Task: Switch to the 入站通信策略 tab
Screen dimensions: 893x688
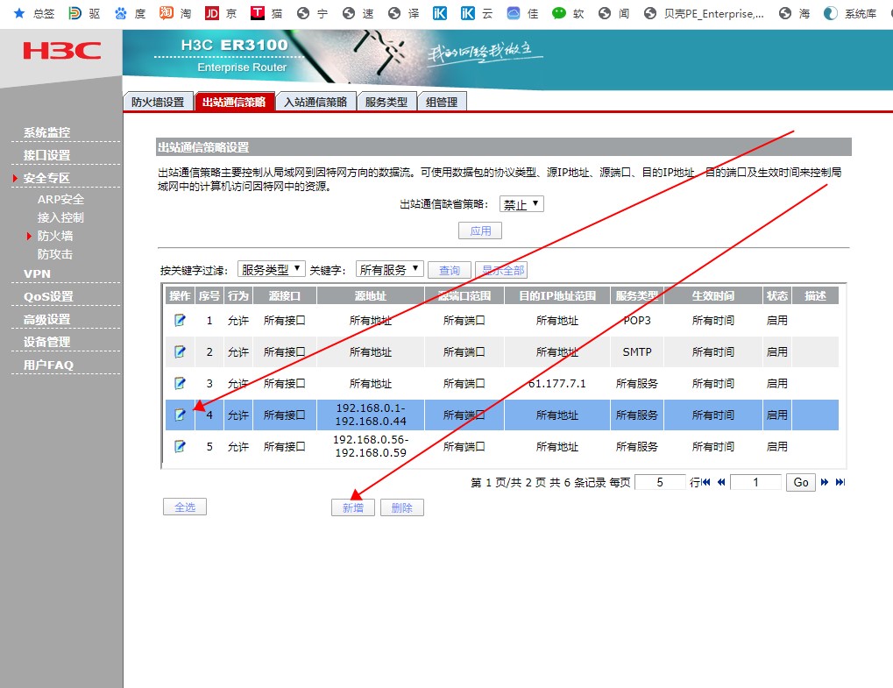Action: [316, 102]
